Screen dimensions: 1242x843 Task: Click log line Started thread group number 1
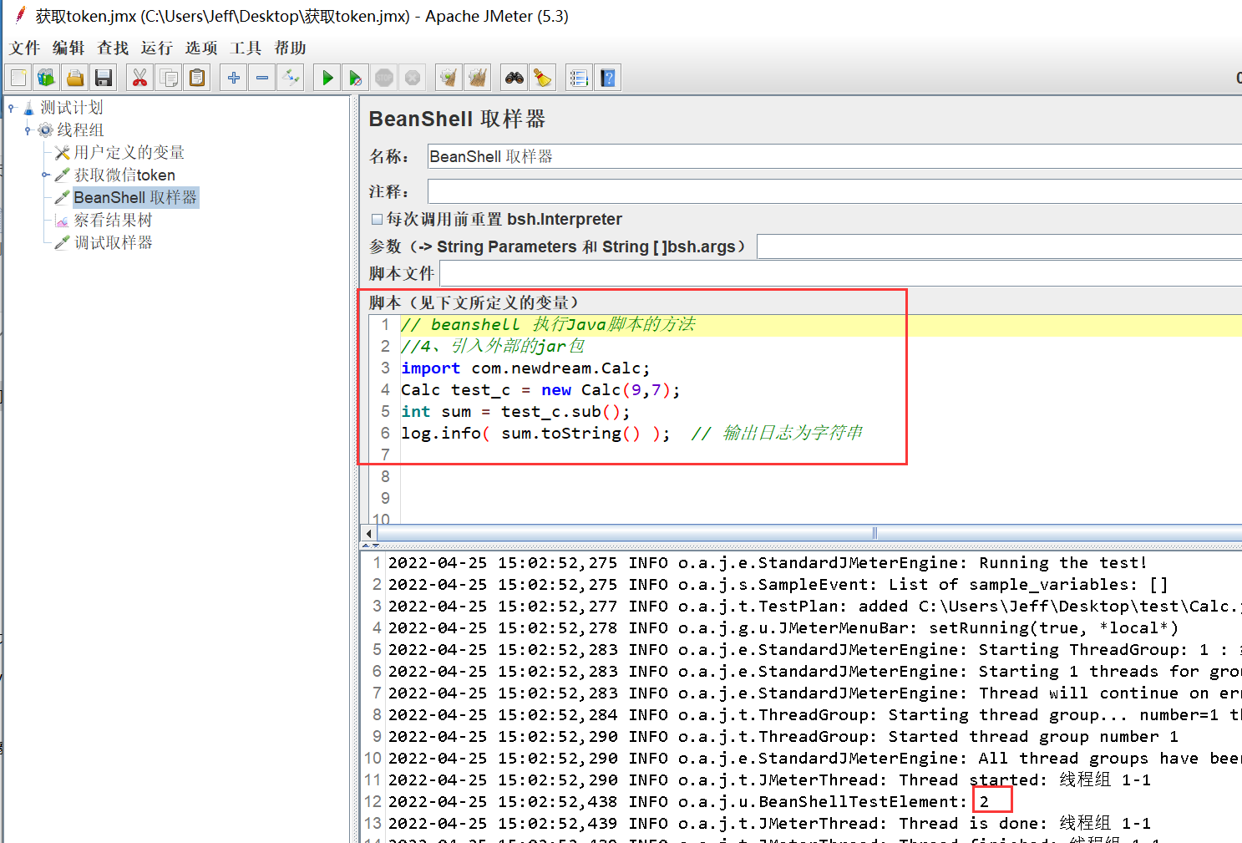click(x=783, y=737)
